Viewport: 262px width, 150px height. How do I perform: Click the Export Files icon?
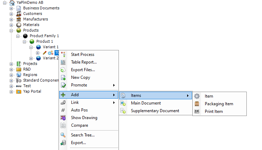point(63,70)
